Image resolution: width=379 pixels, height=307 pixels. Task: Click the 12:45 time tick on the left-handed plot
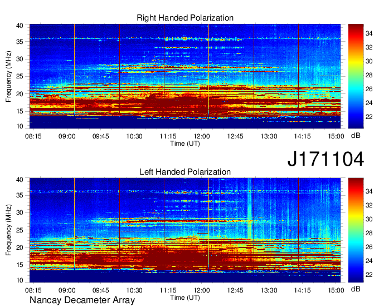click(x=235, y=290)
